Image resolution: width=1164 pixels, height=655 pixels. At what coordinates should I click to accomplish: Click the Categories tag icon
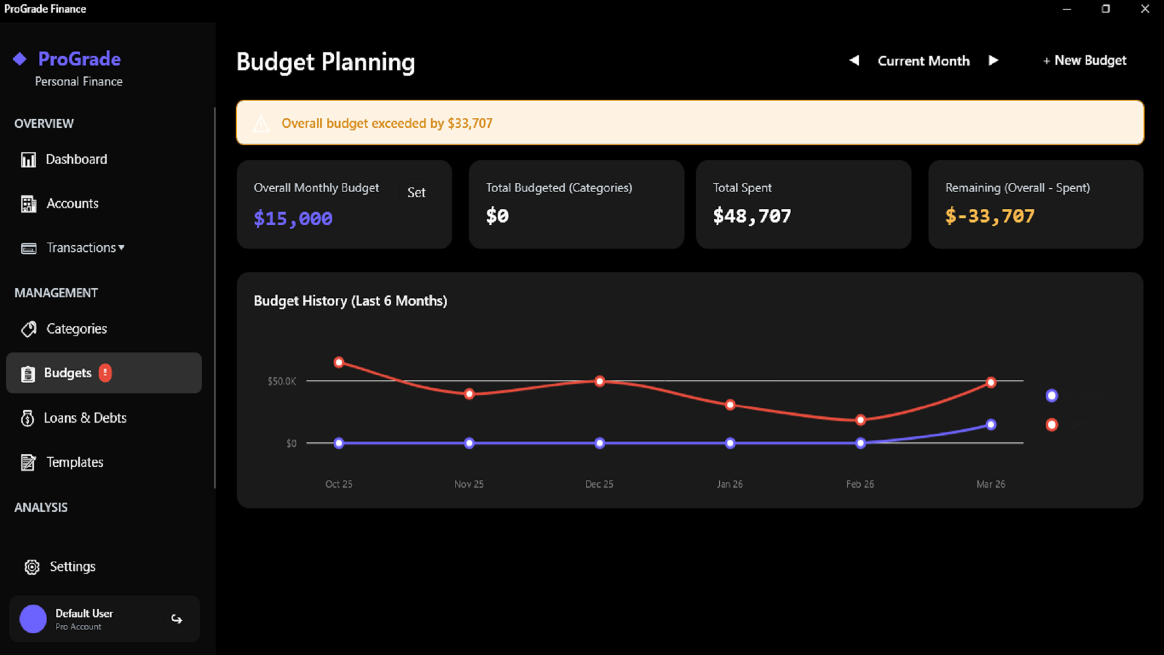click(x=28, y=329)
